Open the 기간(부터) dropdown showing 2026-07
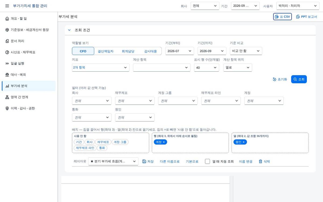Viewport: 323px width, 202px height. coord(180,51)
